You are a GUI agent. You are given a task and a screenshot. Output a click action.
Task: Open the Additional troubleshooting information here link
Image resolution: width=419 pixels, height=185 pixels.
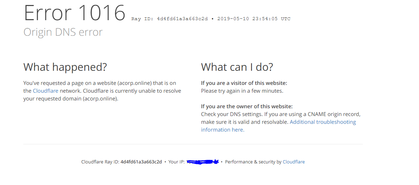(x=322, y=122)
